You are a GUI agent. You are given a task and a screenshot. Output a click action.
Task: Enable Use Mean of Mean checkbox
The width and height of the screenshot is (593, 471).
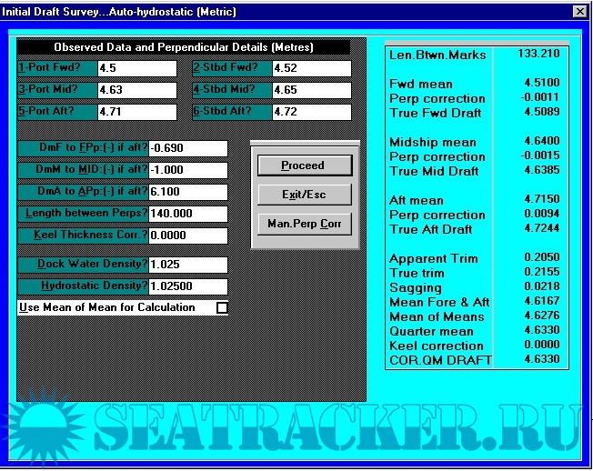(x=222, y=308)
